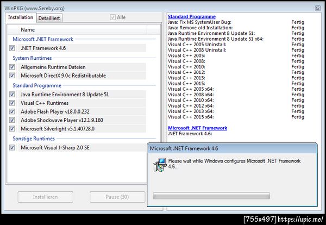Toggle Adobe Shockwave Player checkbox
The height and width of the screenshot is (225, 326).
click(12, 120)
